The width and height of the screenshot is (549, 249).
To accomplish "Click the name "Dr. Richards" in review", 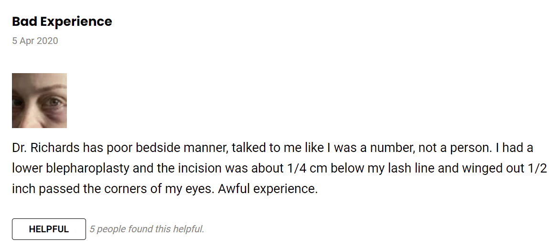I will click(46, 148).
